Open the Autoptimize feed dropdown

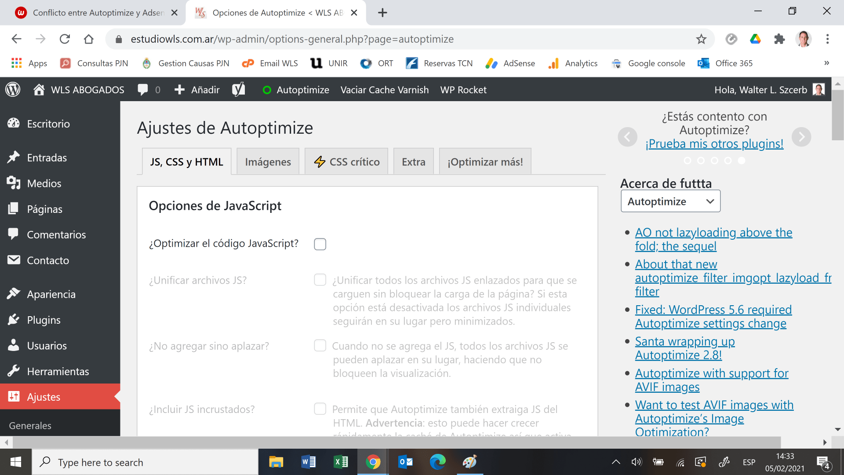[670, 201]
